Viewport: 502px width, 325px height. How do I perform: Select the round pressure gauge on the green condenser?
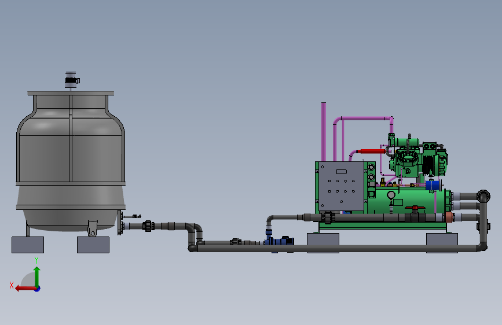pos(391,195)
